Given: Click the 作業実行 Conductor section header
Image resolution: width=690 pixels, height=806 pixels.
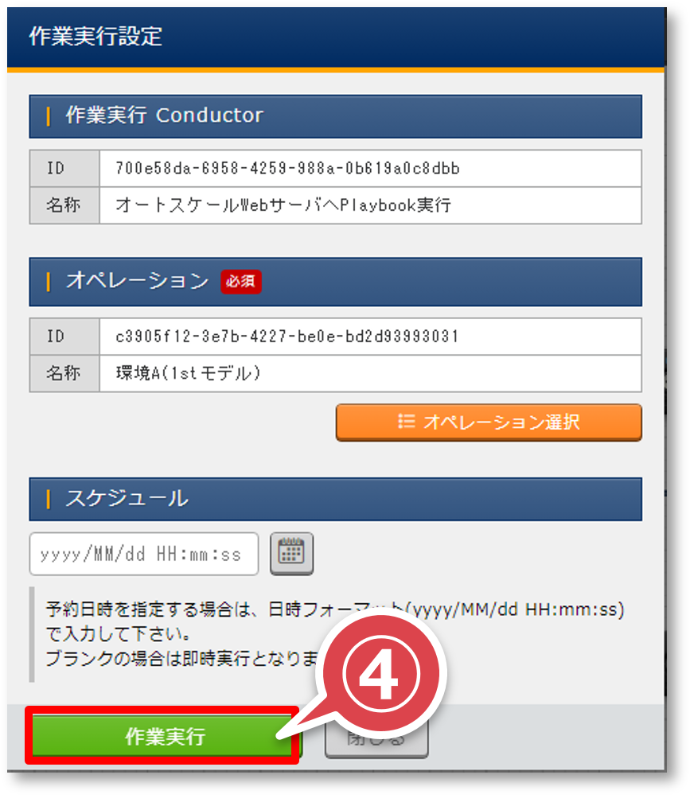Looking at the screenshot, I should click(335, 116).
